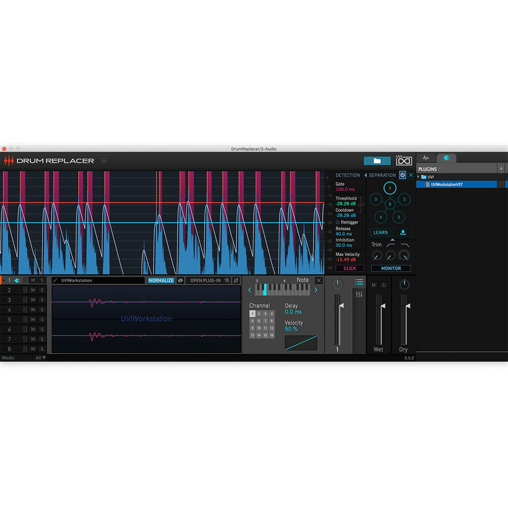Click the Open Plug-In button
Screen dimensions: 508x508
pyautogui.click(x=205, y=280)
